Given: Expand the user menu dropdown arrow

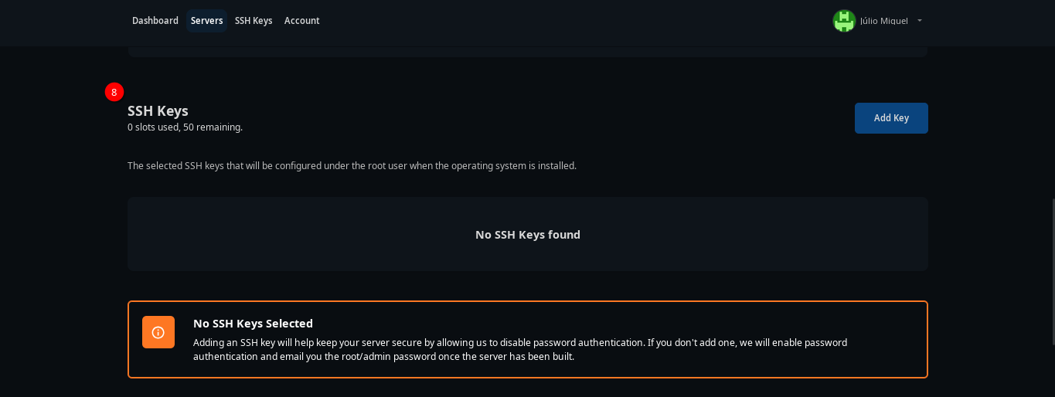Looking at the screenshot, I should pos(920,21).
